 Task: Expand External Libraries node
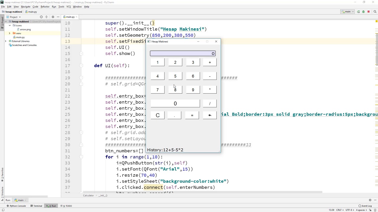pyautogui.click(x=6, y=41)
